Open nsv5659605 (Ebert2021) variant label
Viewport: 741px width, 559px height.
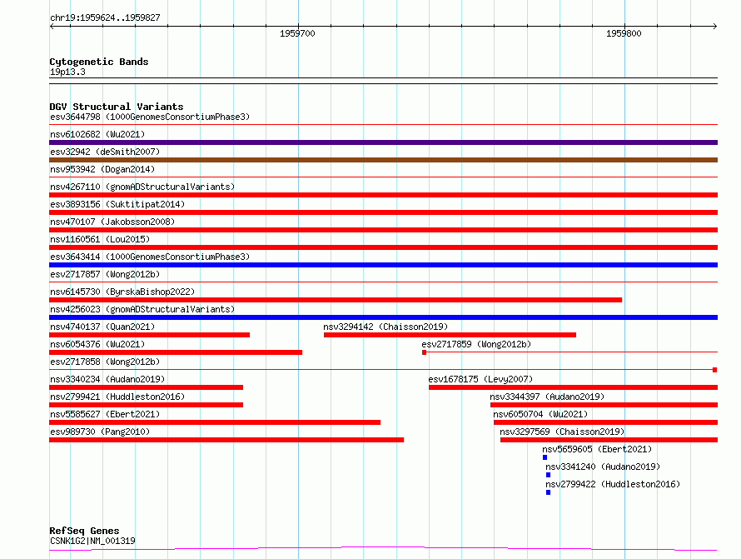[x=597, y=449]
